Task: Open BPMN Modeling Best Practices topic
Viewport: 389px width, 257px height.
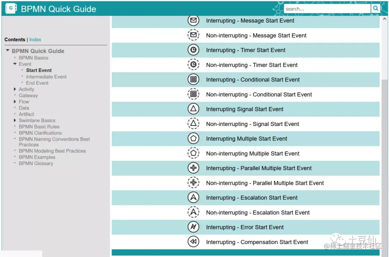Action: coord(52,151)
